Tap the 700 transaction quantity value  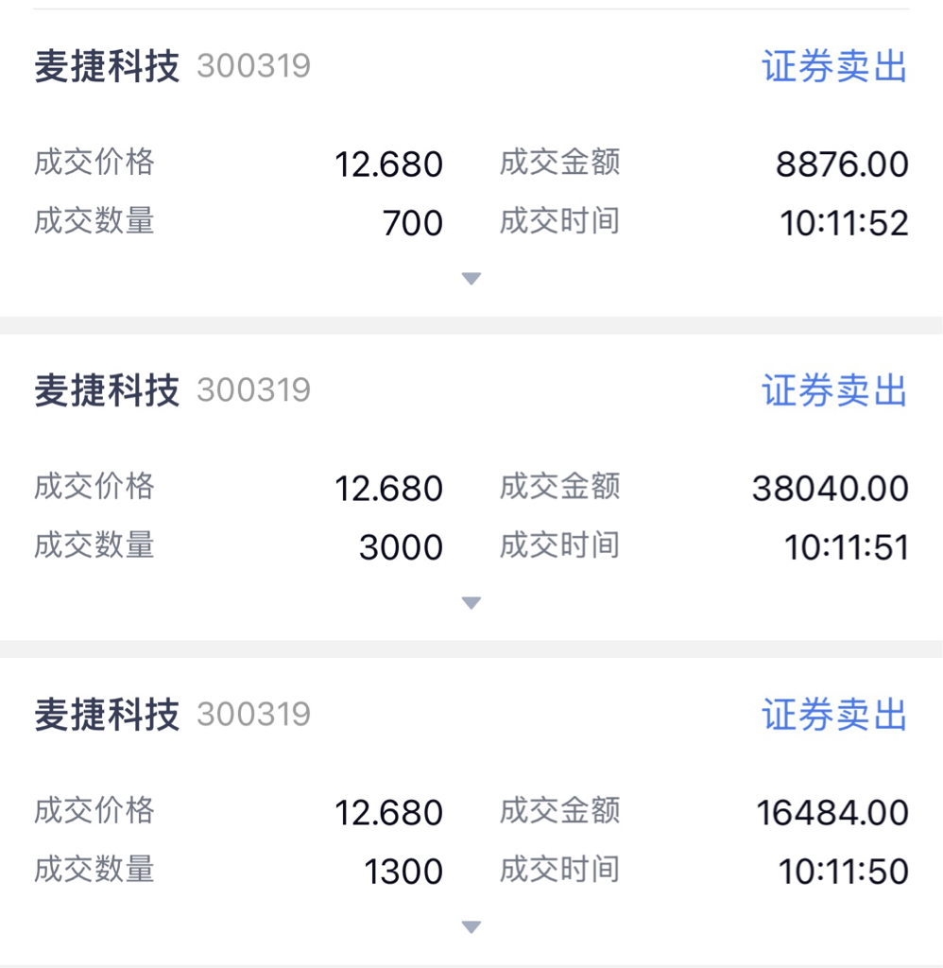click(x=412, y=223)
